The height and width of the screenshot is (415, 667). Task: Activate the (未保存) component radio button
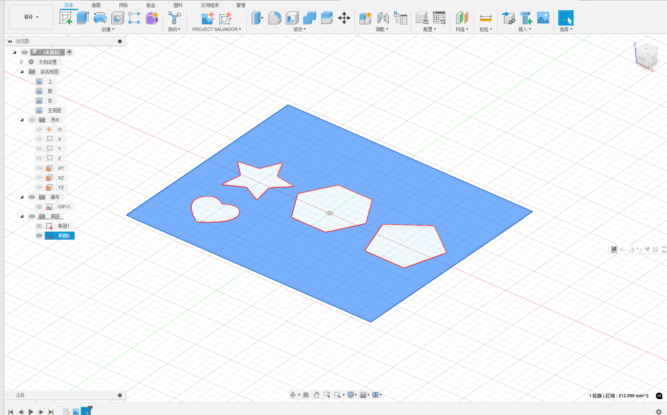(69, 52)
